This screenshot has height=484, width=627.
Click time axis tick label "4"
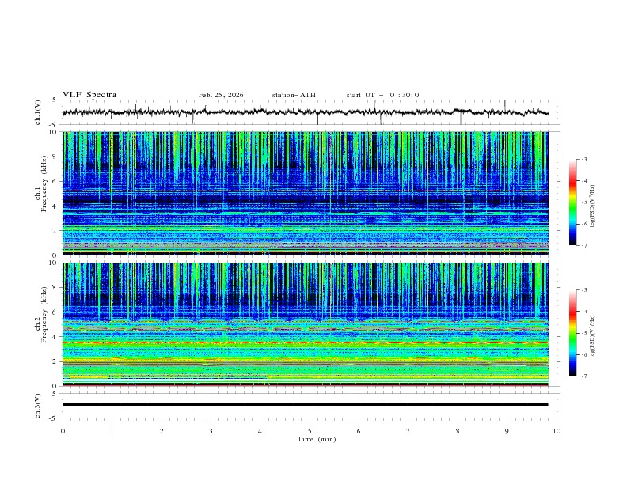click(260, 431)
